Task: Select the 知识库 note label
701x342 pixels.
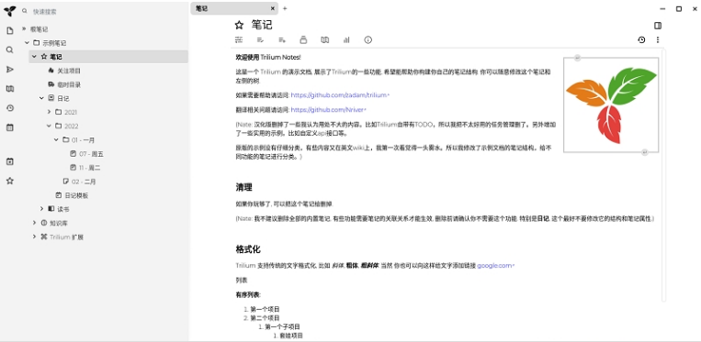Action: click(x=59, y=223)
